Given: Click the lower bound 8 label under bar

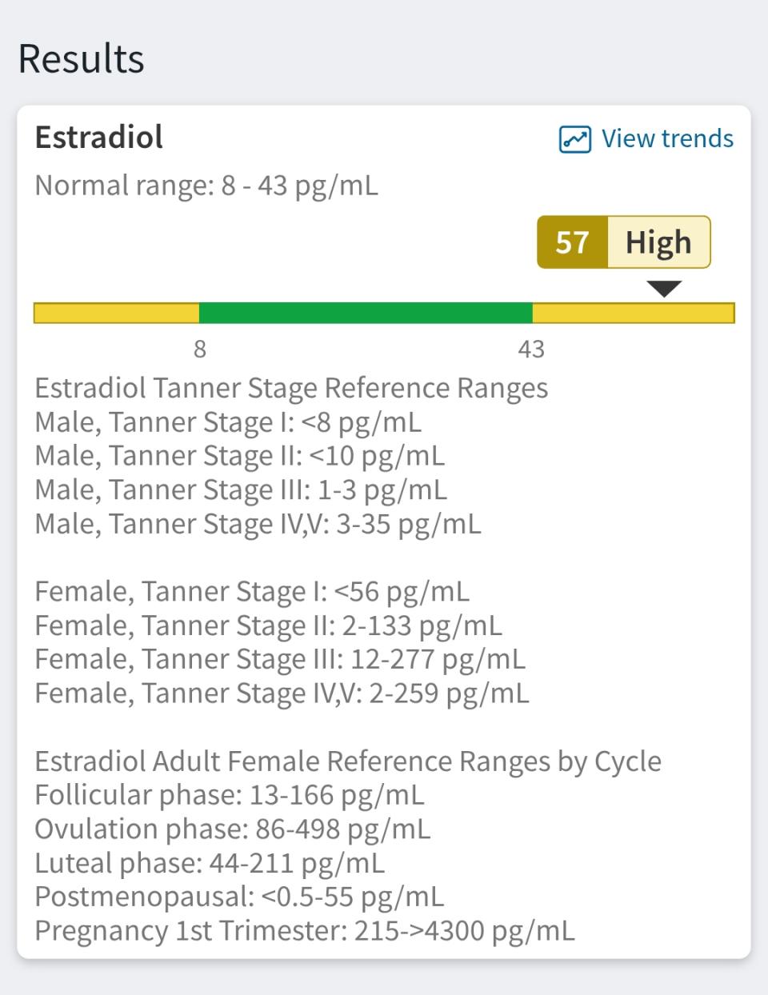Looking at the screenshot, I should point(199,349).
